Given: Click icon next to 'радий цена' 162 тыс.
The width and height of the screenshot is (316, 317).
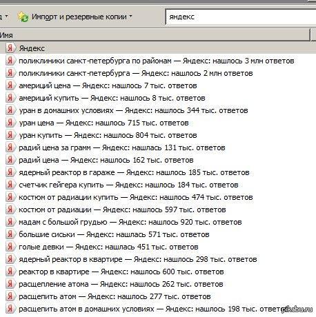Looking at the screenshot, I should pyautogui.click(x=10, y=160).
